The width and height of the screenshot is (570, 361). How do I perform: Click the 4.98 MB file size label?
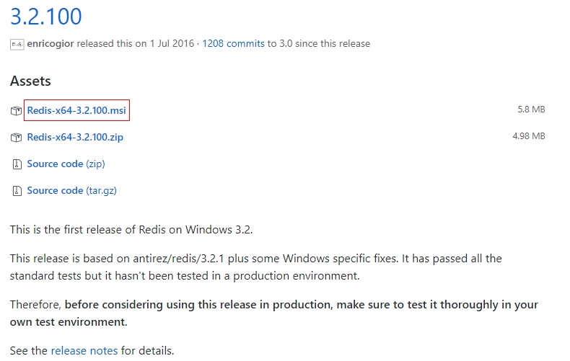click(x=529, y=136)
